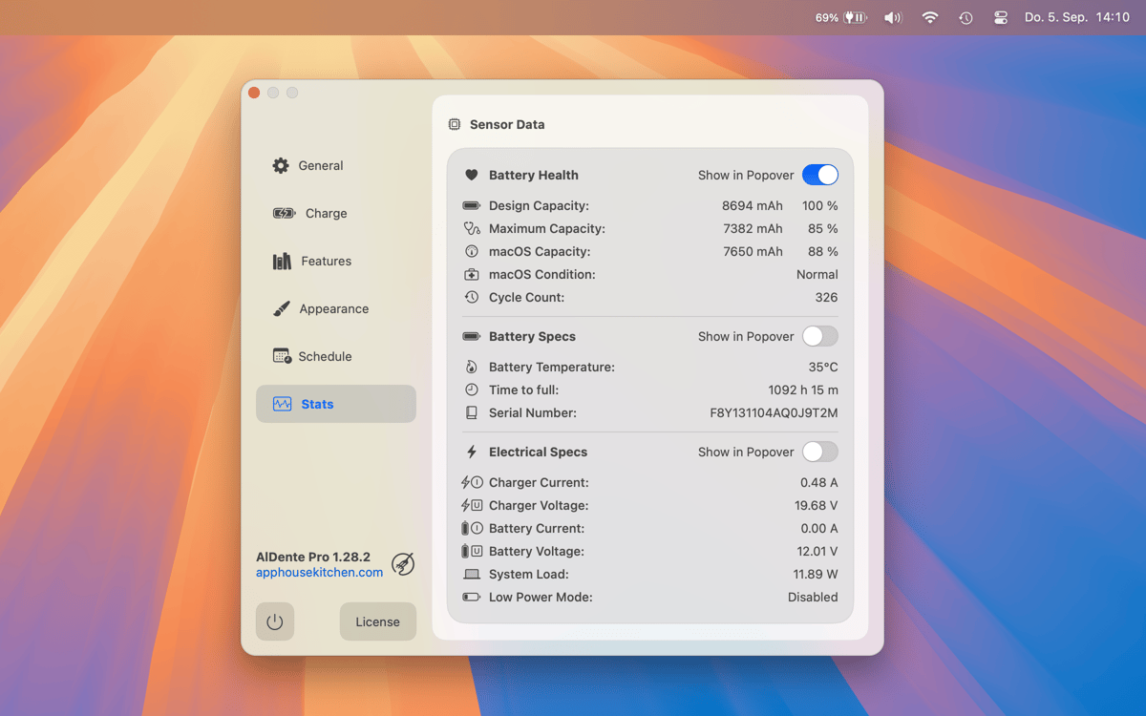Open the Time Machine menu bar icon
The height and width of the screenshot is (716, 1146).
966,17
